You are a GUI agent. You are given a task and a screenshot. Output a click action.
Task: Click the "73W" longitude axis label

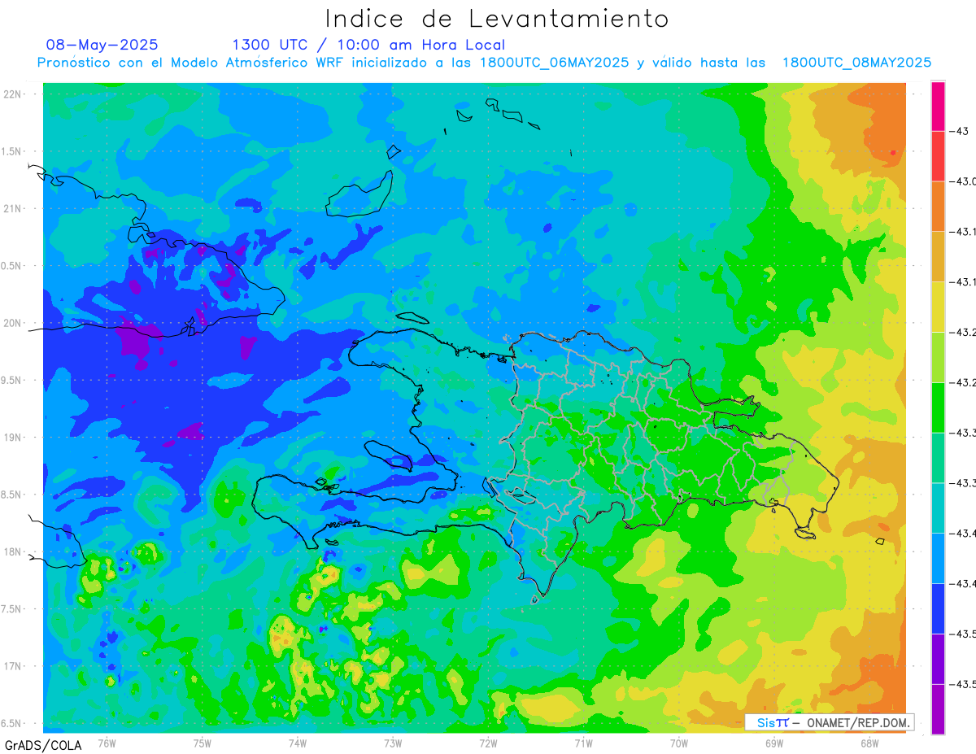tap(393, 743)
